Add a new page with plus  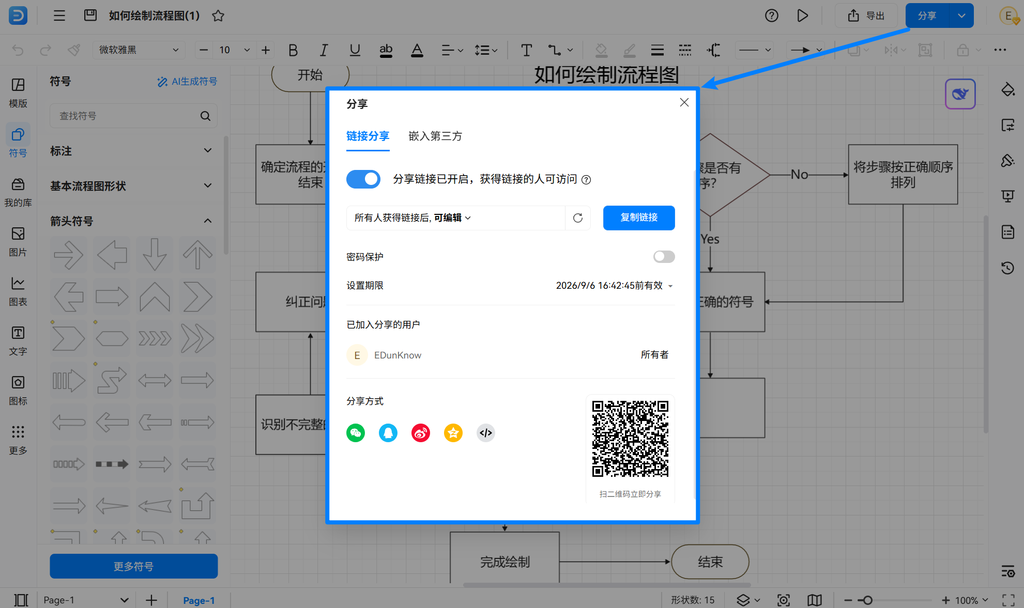click(151, 600)
